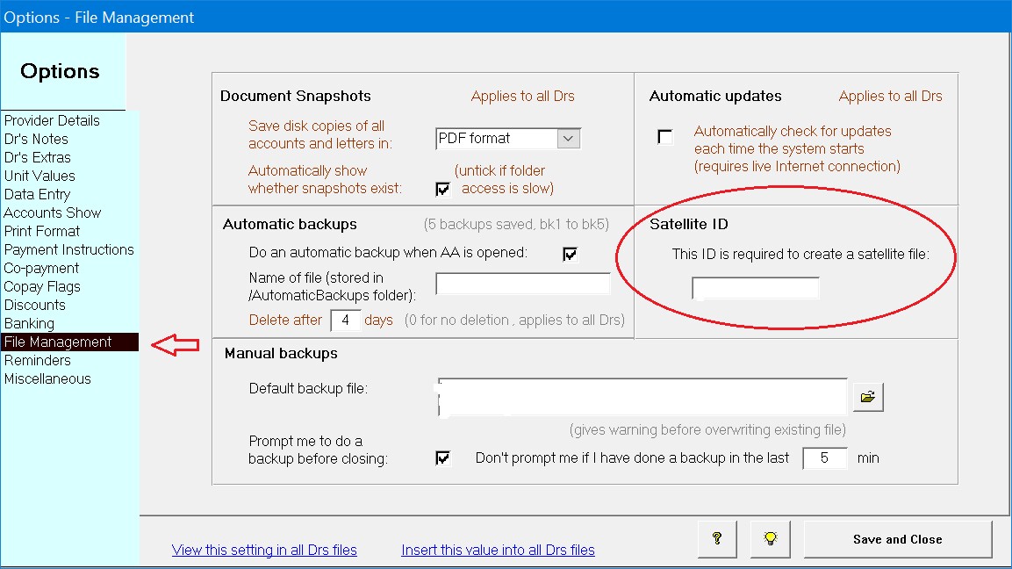
Task: Open folder browser for default backup file
Action: tap(868, 397)
